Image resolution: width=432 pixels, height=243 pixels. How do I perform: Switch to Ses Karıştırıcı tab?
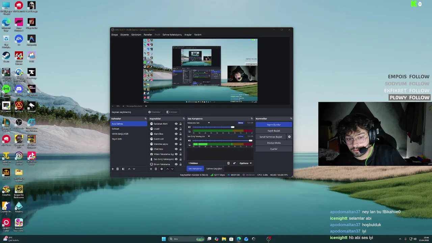[x=195, y=169]
